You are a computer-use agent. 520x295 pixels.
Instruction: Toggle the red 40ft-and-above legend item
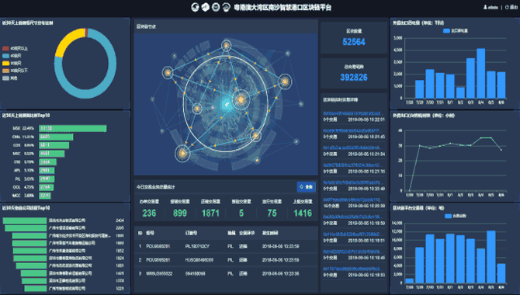click(x=15, y=48)
